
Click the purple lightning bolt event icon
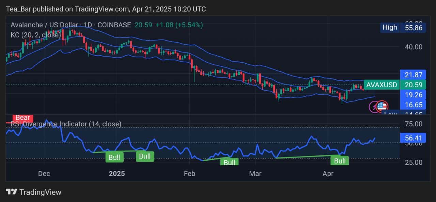pos(374,107)
